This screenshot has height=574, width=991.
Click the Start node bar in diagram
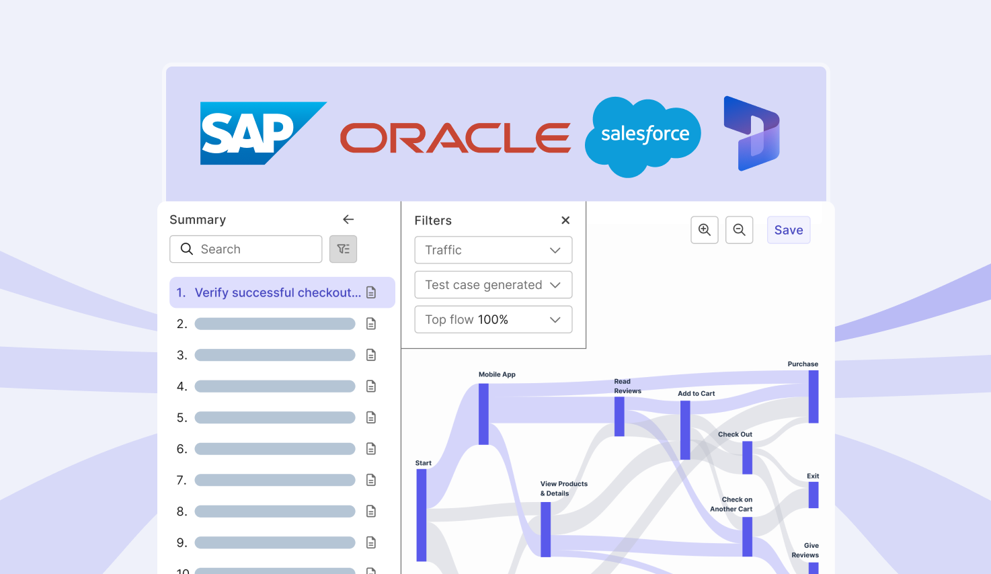click(422, 515)
